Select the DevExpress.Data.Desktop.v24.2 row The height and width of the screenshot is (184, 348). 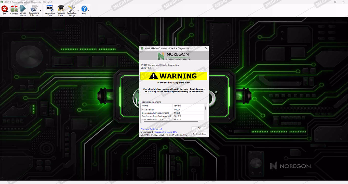[x=173, y=116]
